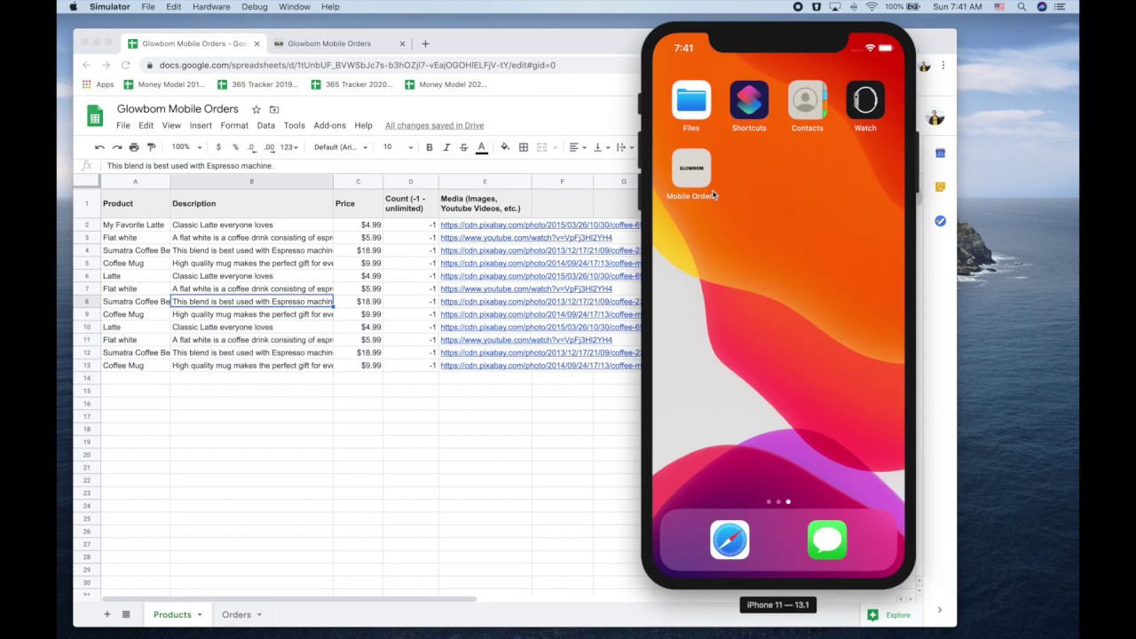Open the pixabay link in row 2

pos(540,225)
